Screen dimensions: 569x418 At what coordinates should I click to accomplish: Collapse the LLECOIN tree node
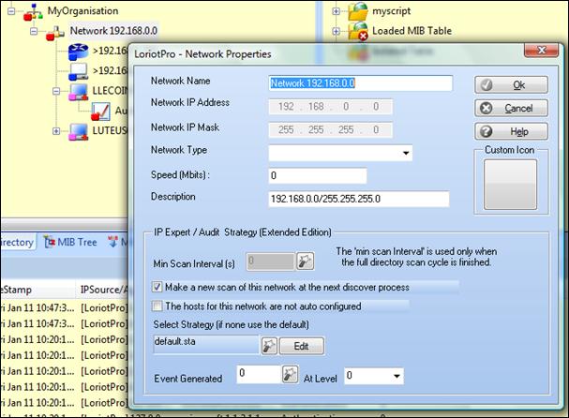pyautogui.click(x=56, y=91)
